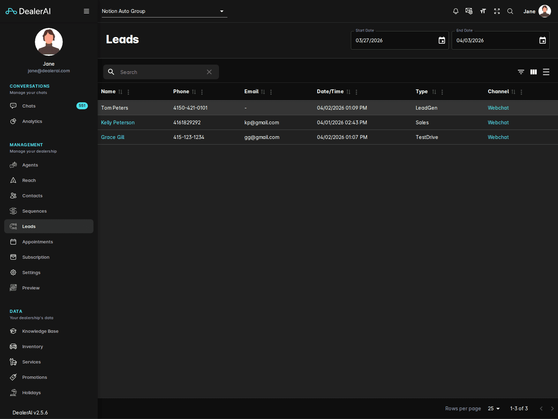
Task: Select the text size (tT) icon
Action: point(483,11)
